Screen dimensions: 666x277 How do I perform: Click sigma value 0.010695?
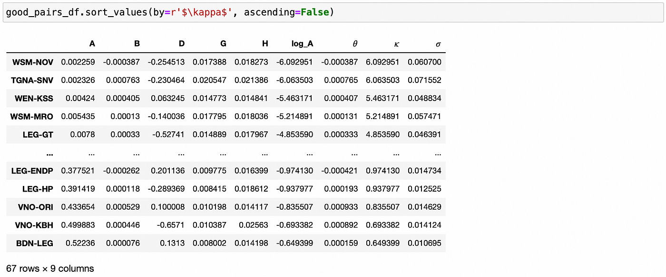point(425,243)
